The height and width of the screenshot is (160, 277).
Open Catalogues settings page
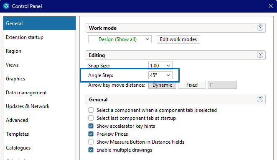(x=39, y=148)
